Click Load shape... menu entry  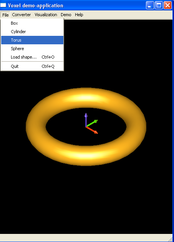(x=32, y=57)
